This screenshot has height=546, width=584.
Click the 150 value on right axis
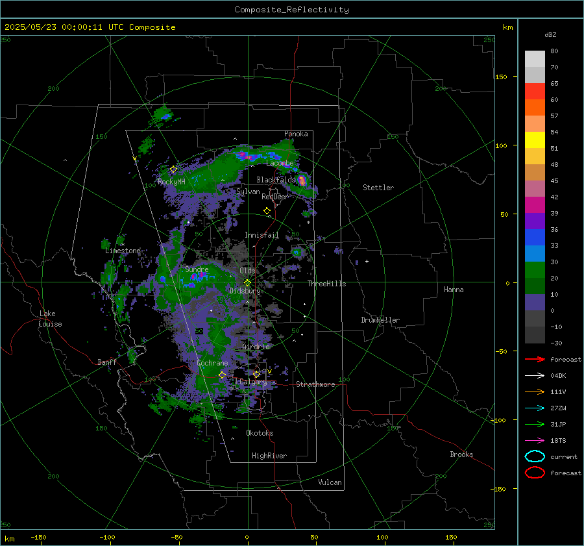(x=502, y=77)
